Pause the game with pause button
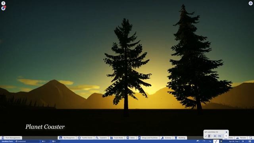Viewport: 254px width, 143px height. pos(250,141)
